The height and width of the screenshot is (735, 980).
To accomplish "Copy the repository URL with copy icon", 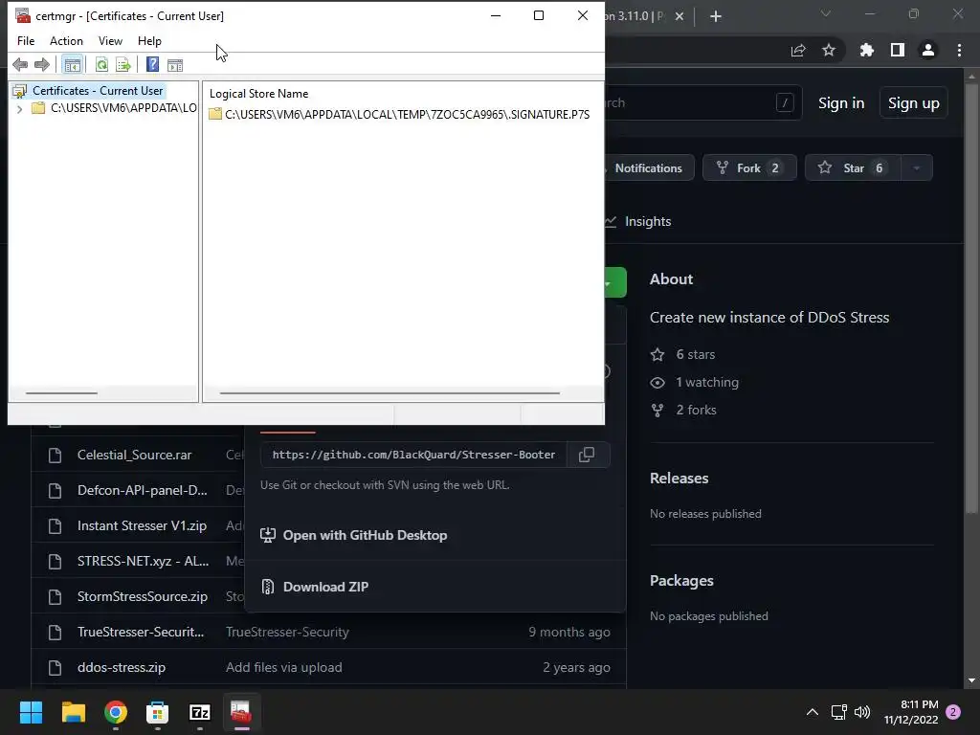I will coord(587,455).
